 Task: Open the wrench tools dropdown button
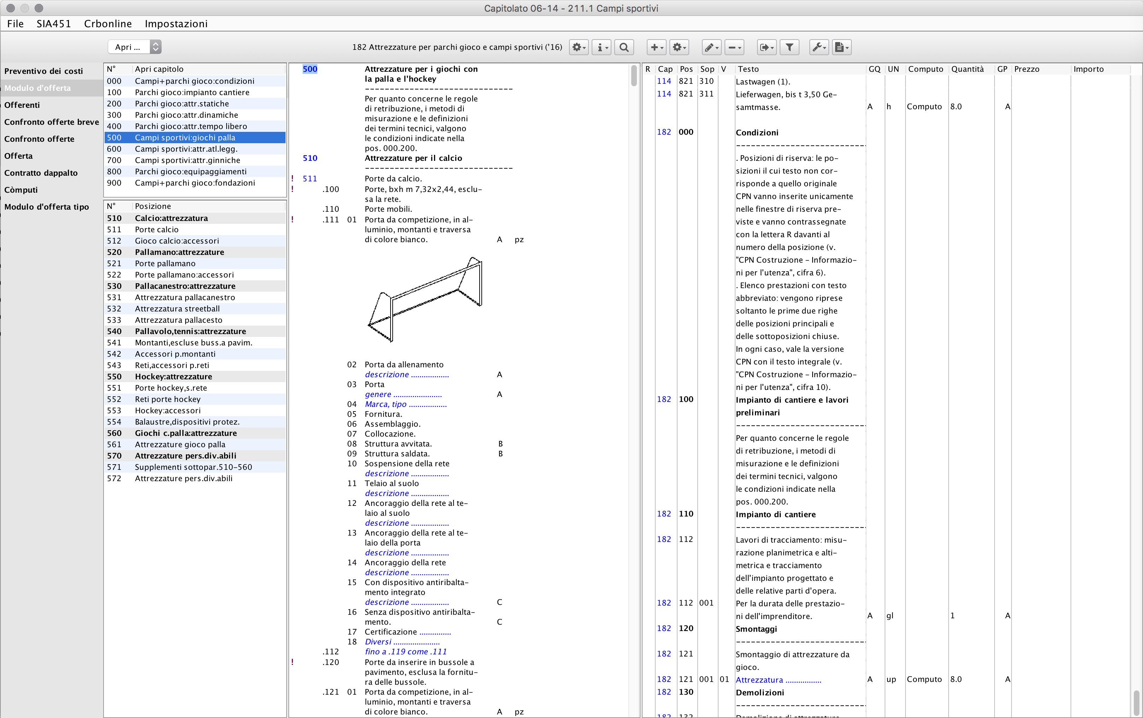pos(819,47)
